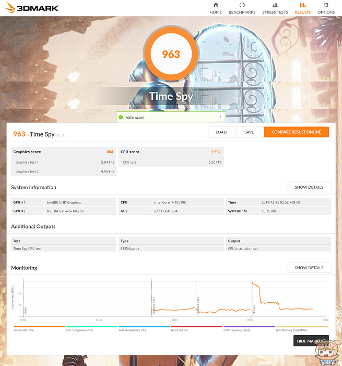Click the CPU score value 1 952

[x=216, y=152]
